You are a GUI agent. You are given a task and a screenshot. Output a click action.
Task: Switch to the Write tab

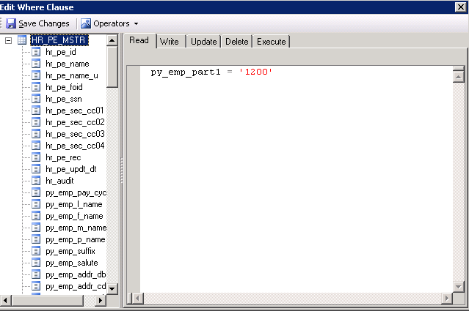click(169, 41)
